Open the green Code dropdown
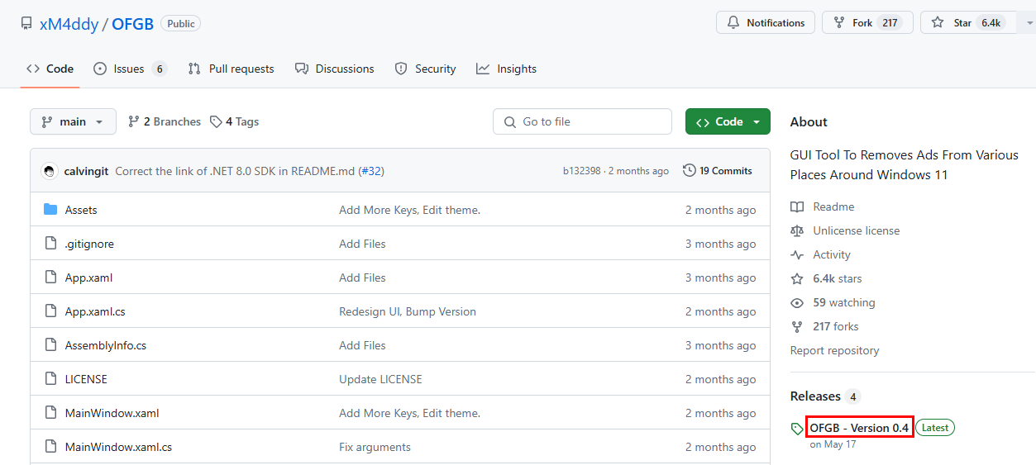 coord(728,121)
